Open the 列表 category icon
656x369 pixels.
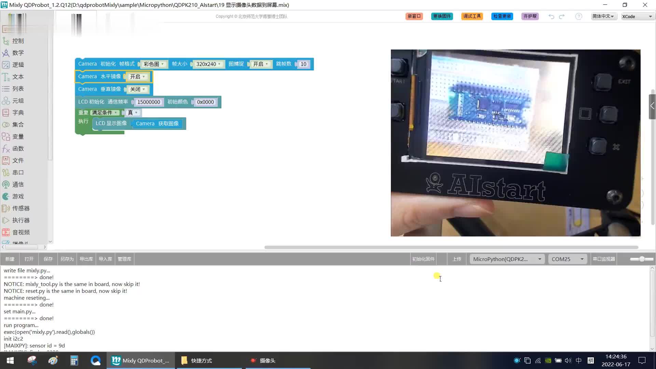[6, 89]
